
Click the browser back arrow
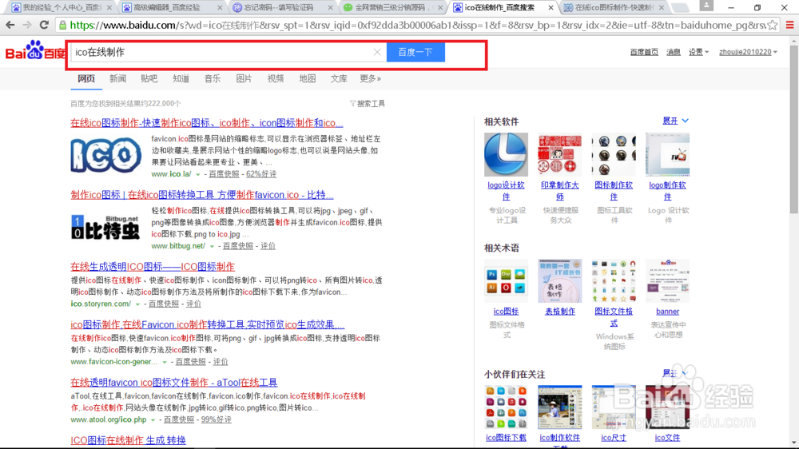click(10, 25)
